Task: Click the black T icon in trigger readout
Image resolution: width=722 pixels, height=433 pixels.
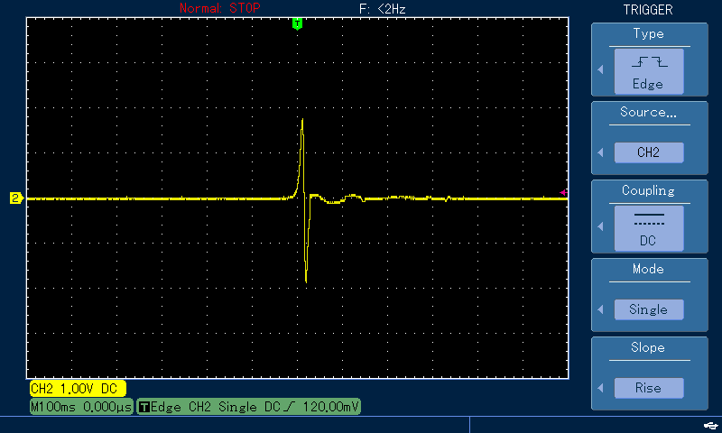Action: (144, 407)
